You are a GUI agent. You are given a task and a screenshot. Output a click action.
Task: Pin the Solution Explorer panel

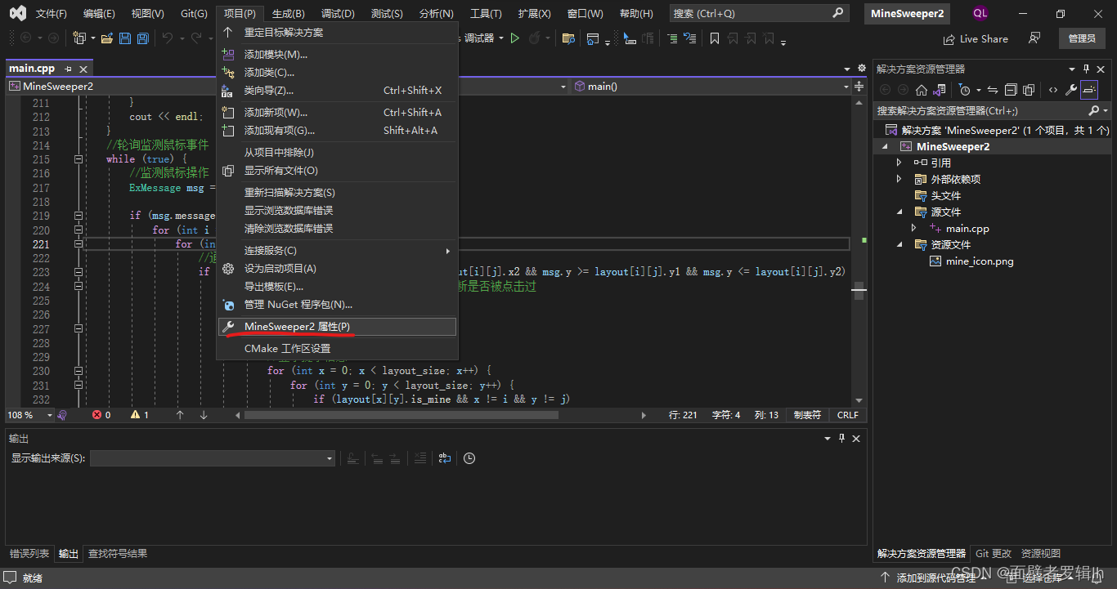pyautogui.click(x=1087, y=69)
